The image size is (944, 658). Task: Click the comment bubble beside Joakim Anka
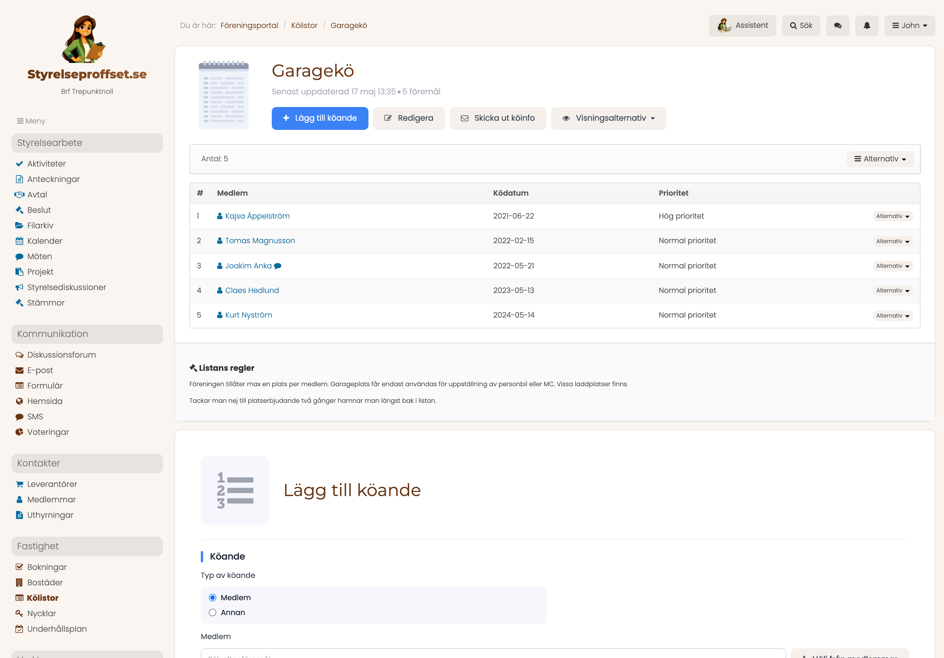click(277, 266)
